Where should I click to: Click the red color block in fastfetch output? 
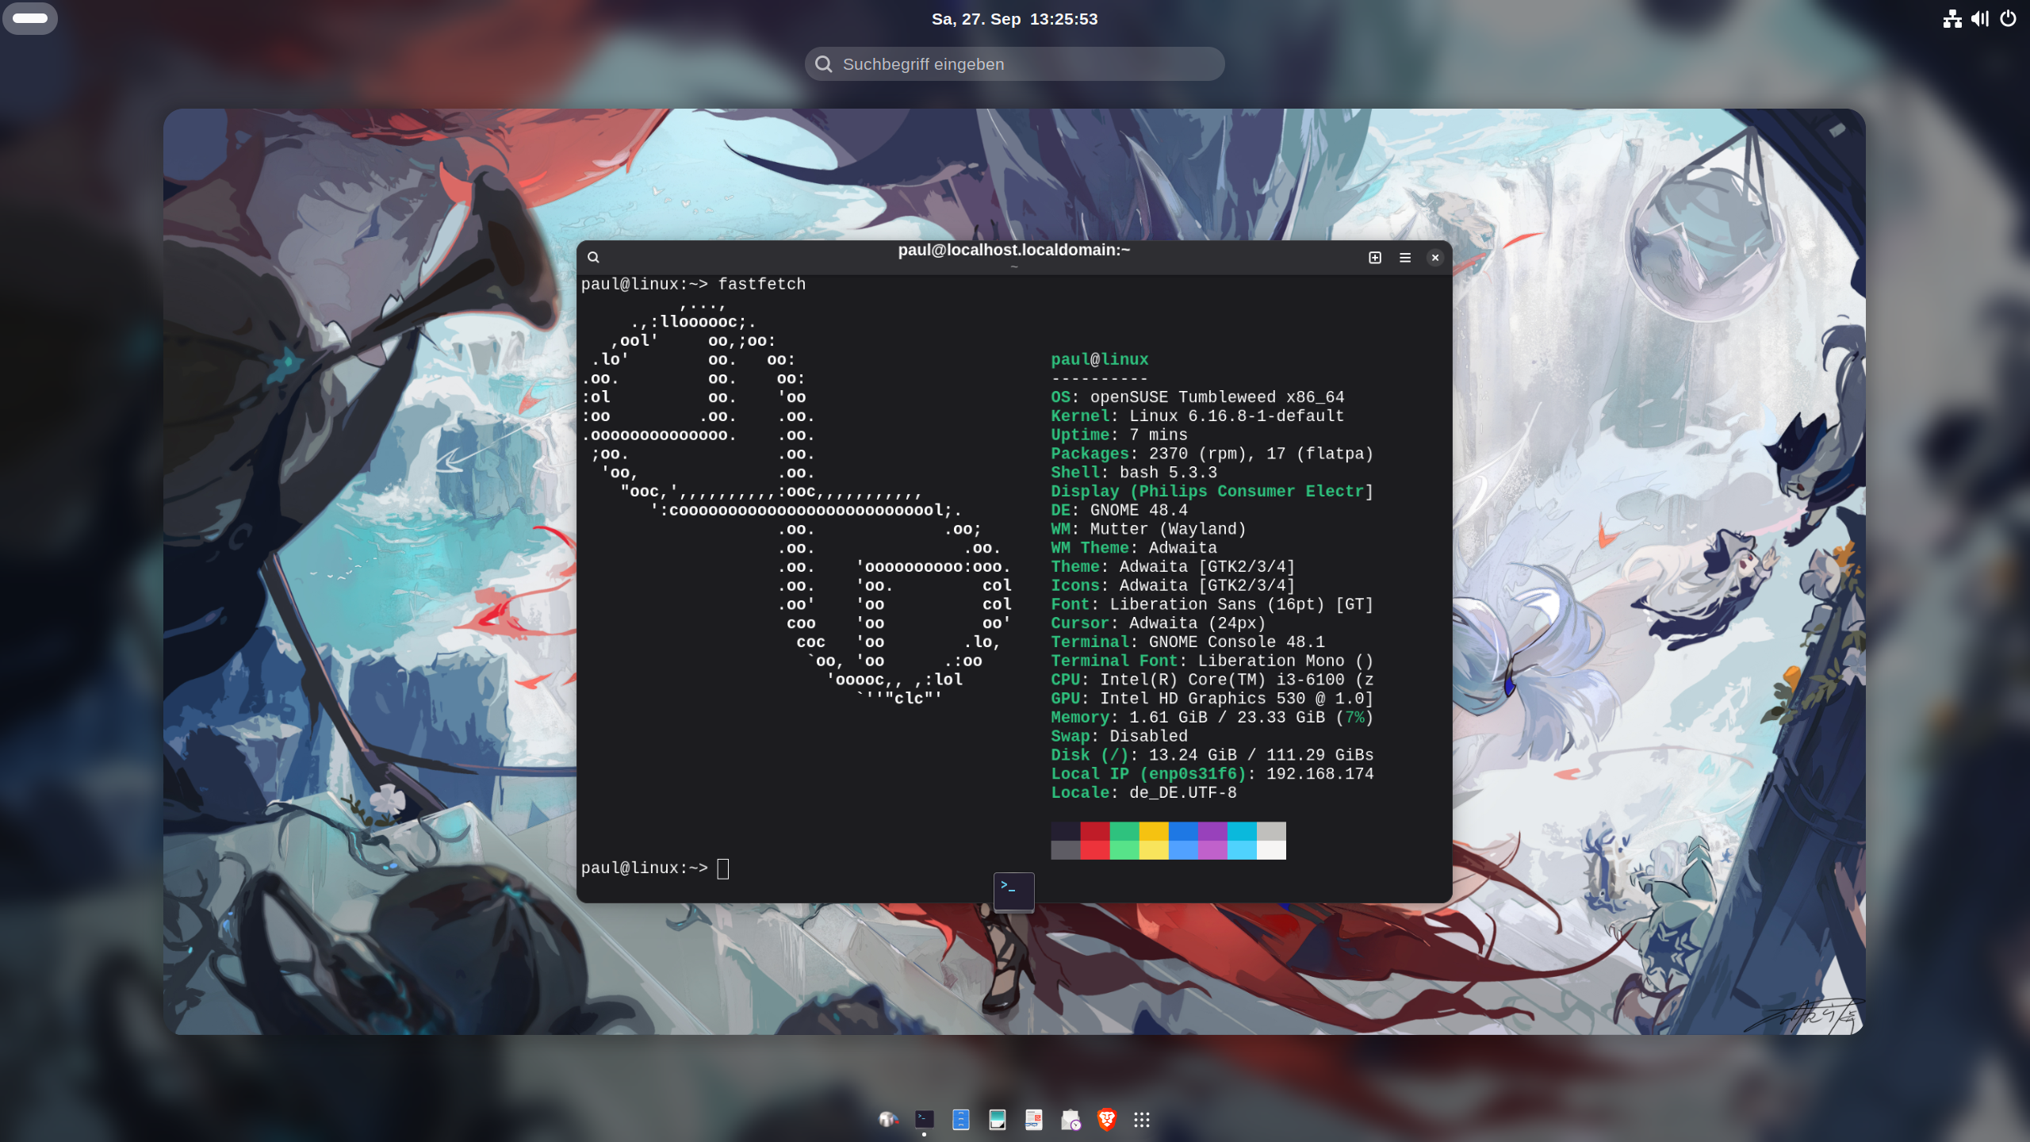click(1094, 831)
